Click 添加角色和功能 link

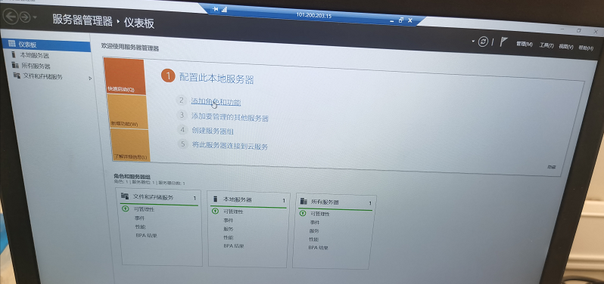tap(216, 102)
